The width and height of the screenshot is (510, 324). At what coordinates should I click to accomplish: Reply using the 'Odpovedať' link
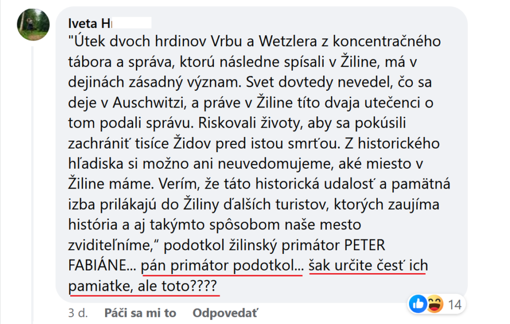pos(225,313)
